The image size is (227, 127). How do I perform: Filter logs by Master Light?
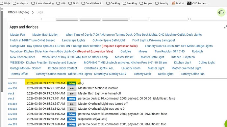click(156, 68)
